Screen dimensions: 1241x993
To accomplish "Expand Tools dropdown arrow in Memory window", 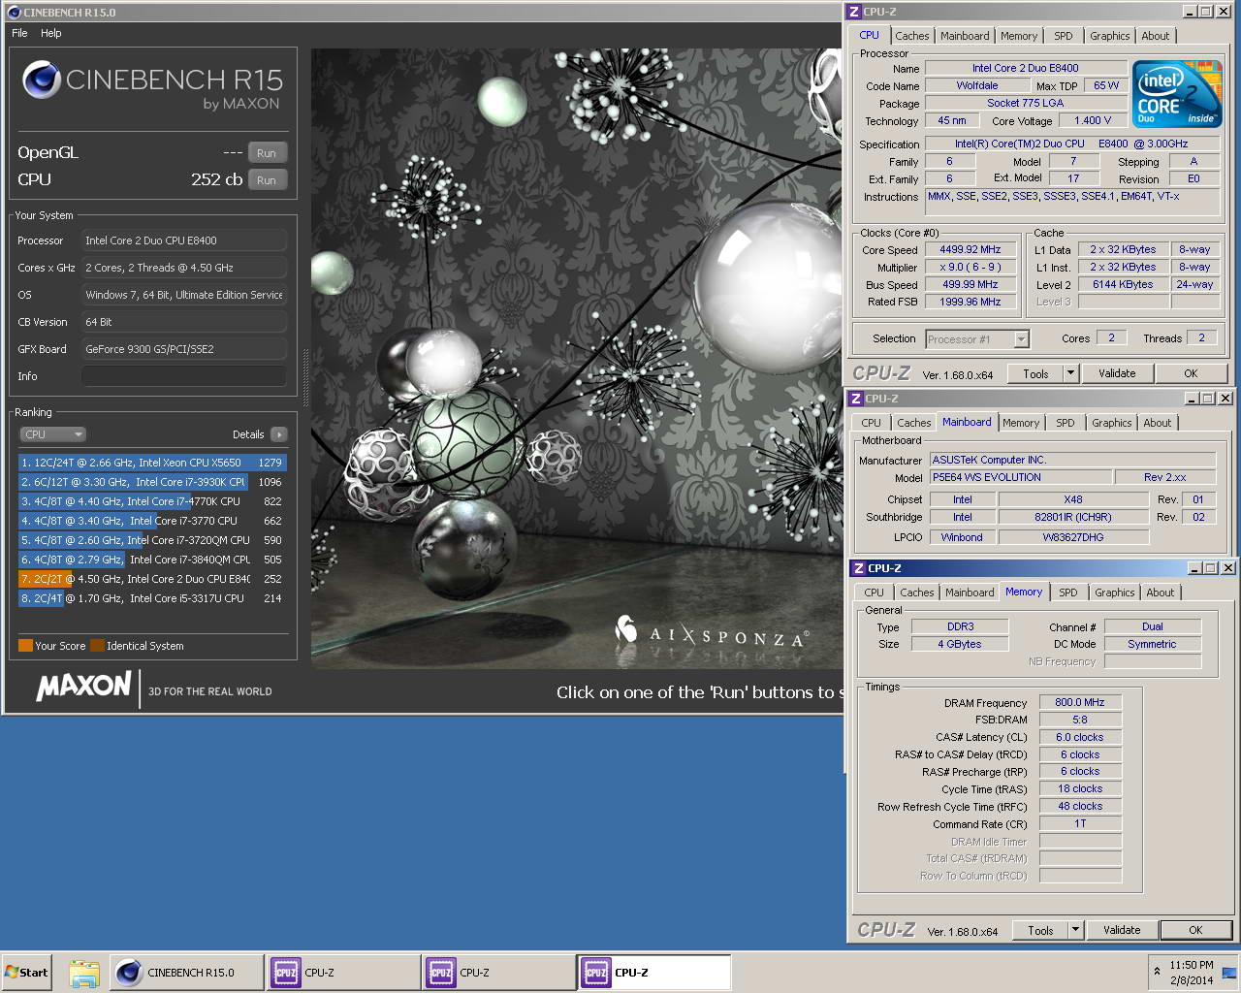I will coord(1075,930).
